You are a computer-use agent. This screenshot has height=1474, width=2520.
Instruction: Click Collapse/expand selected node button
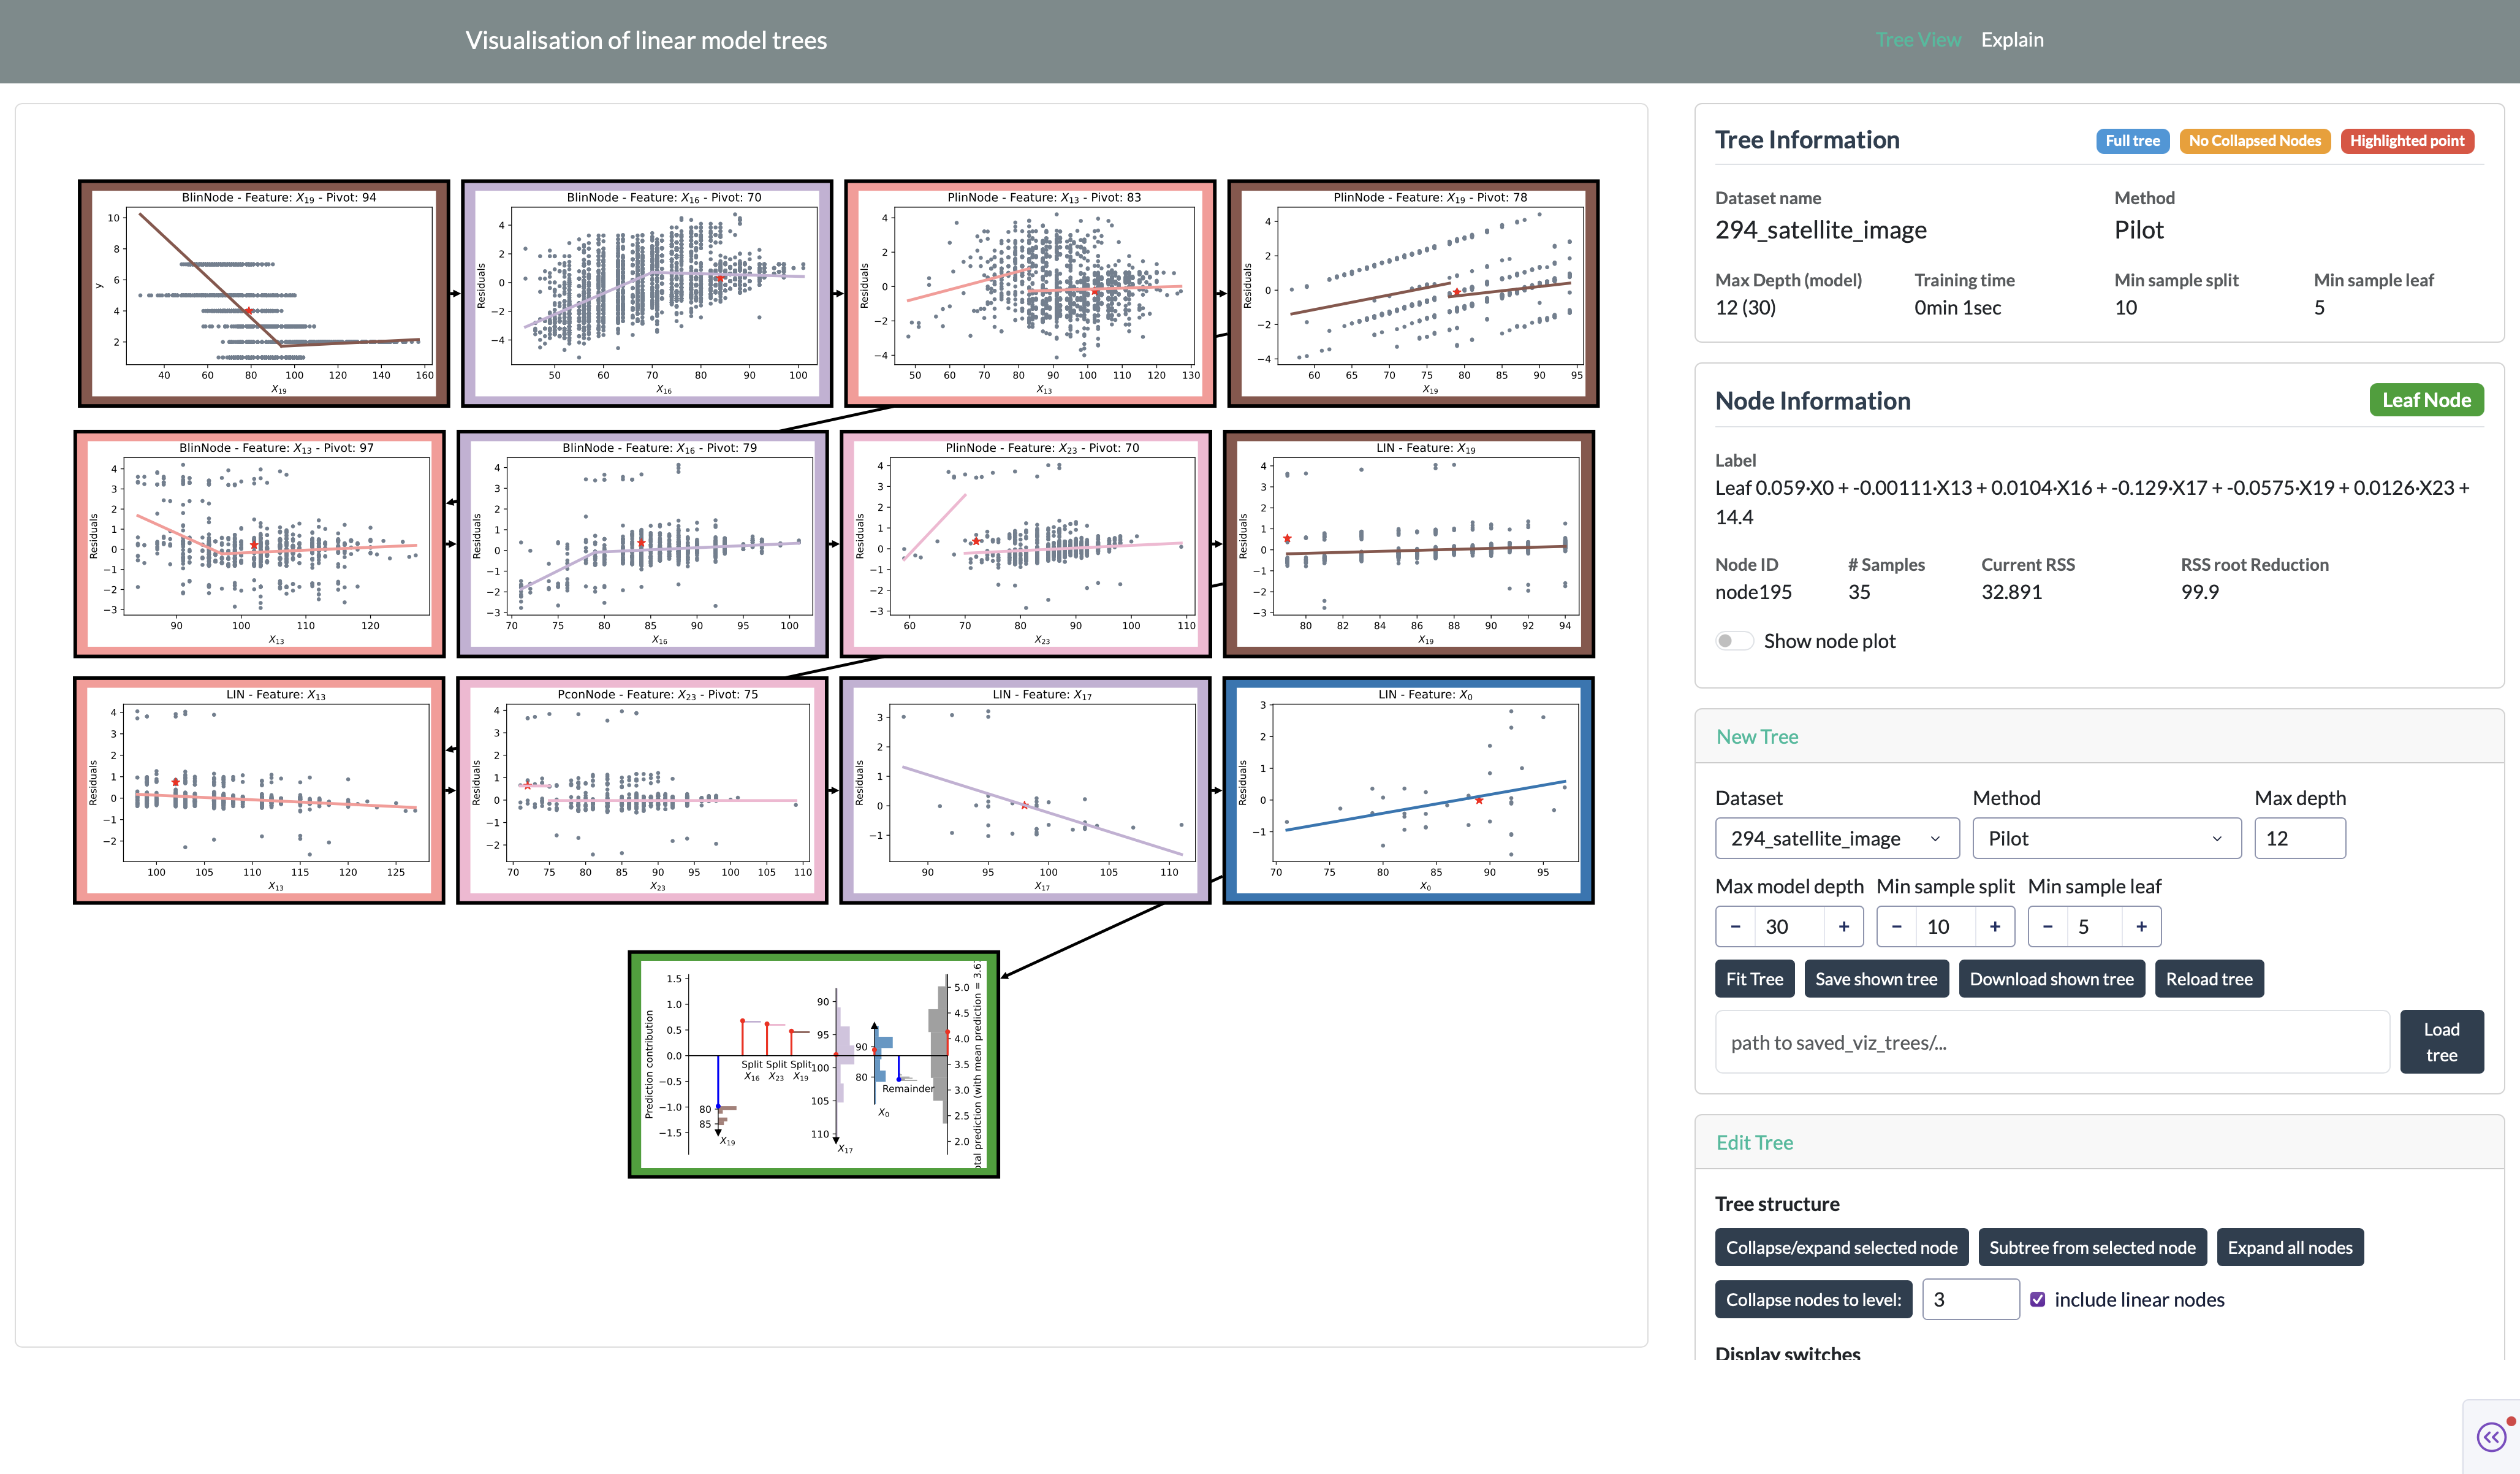pos(1841,1247)
